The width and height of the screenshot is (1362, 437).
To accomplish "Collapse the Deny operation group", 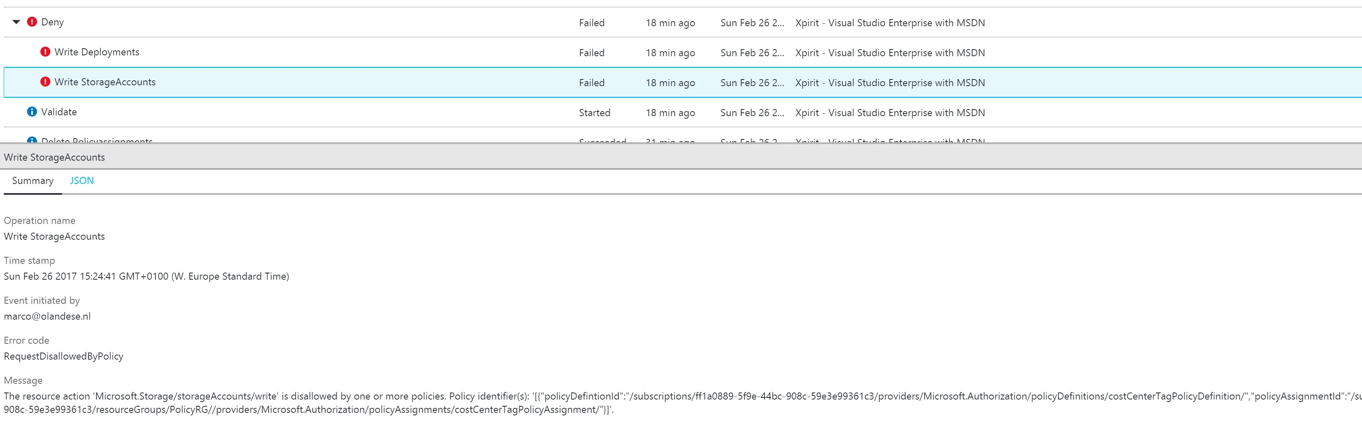I will pyautogui.click(x=16, y=22).
